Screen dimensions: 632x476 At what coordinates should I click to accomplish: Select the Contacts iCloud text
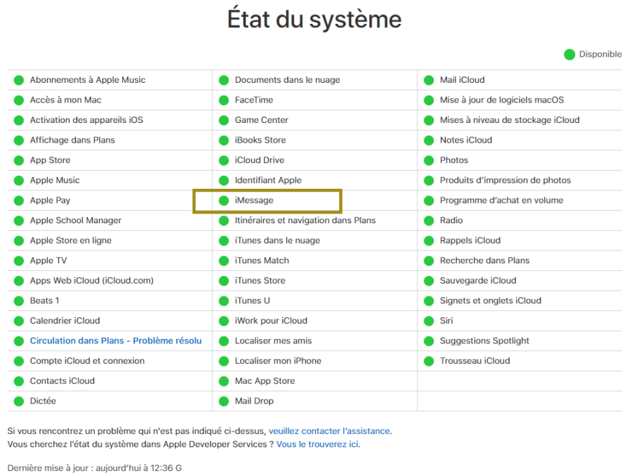tap(62, 381)
